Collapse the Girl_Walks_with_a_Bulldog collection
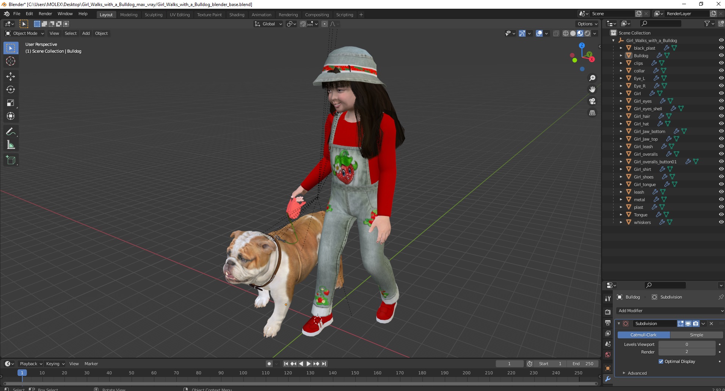Viewport: 725px width, 391px height. (614, 40)
